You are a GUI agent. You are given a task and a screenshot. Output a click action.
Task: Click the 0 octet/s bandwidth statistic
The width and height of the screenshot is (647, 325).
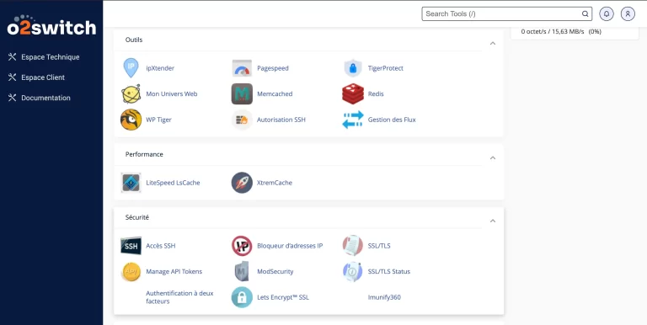561,32
